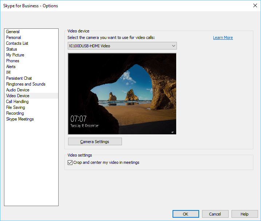
Task: Click Cancel to discard changes
Action: click(x=215, y=214)
